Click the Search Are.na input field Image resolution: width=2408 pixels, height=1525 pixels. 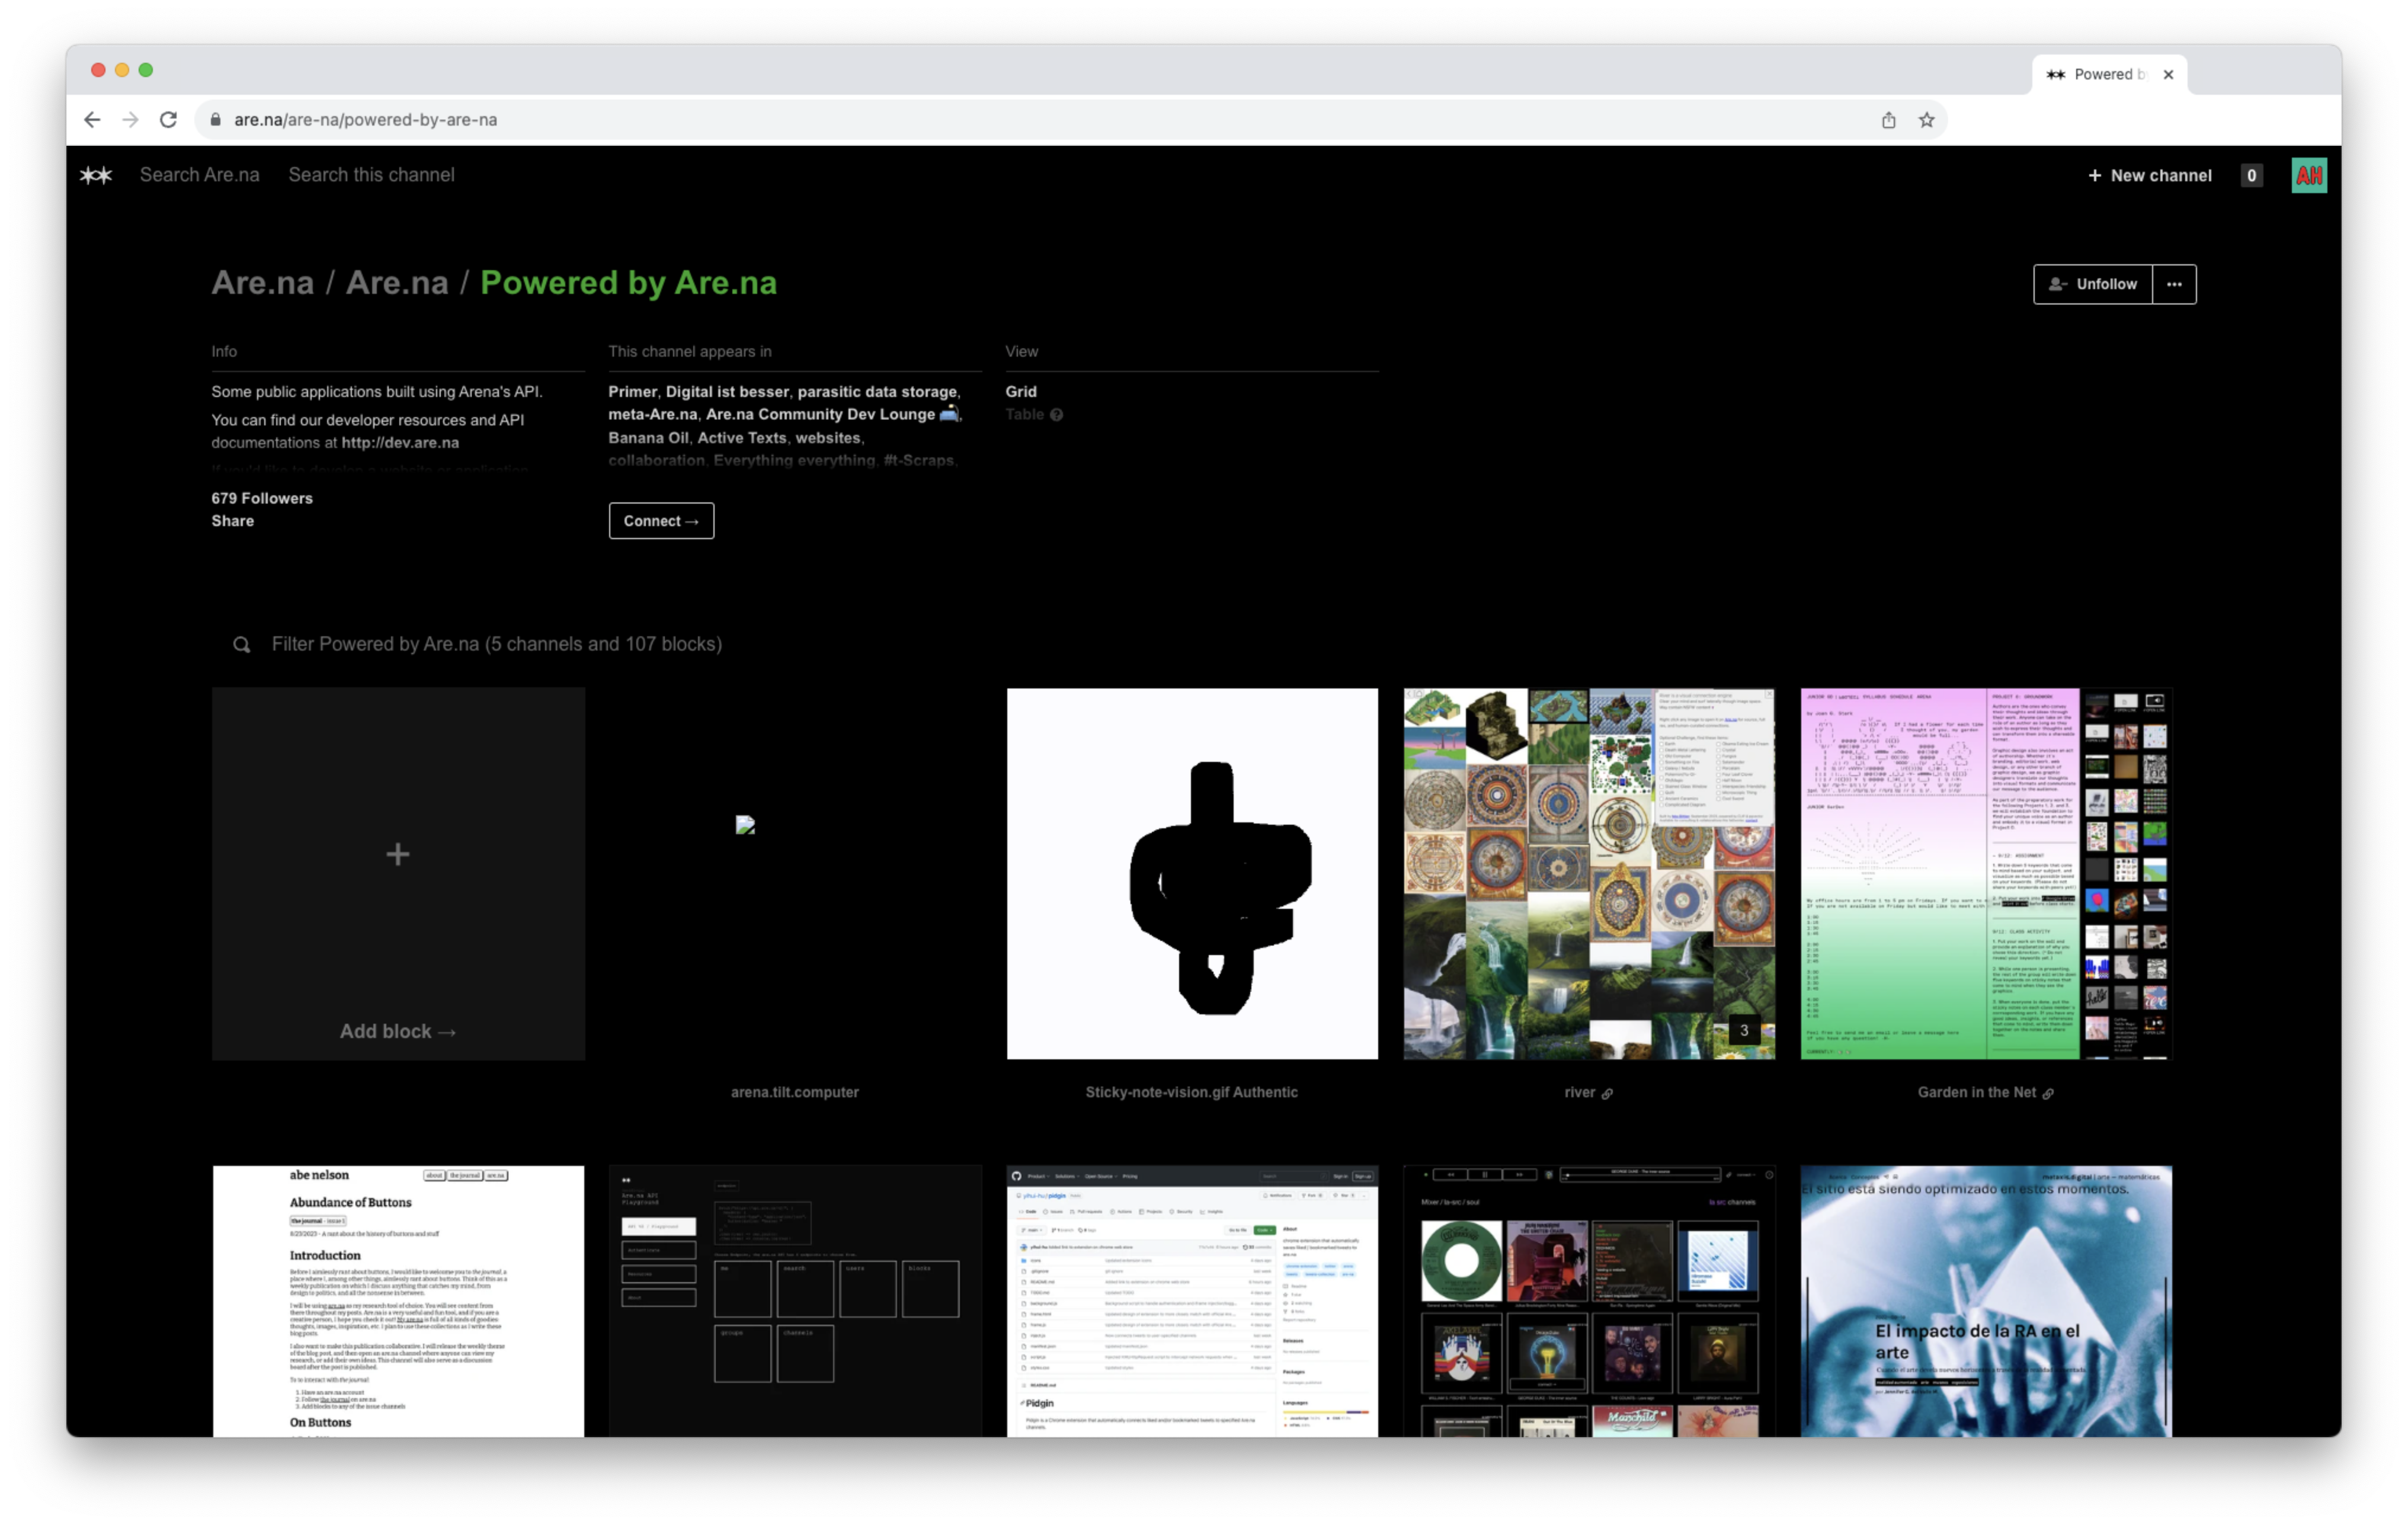199,175
